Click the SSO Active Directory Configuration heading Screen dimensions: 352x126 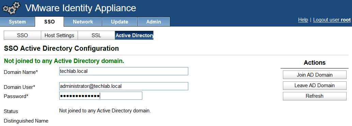pyautogui.click(x=61, y=48)
